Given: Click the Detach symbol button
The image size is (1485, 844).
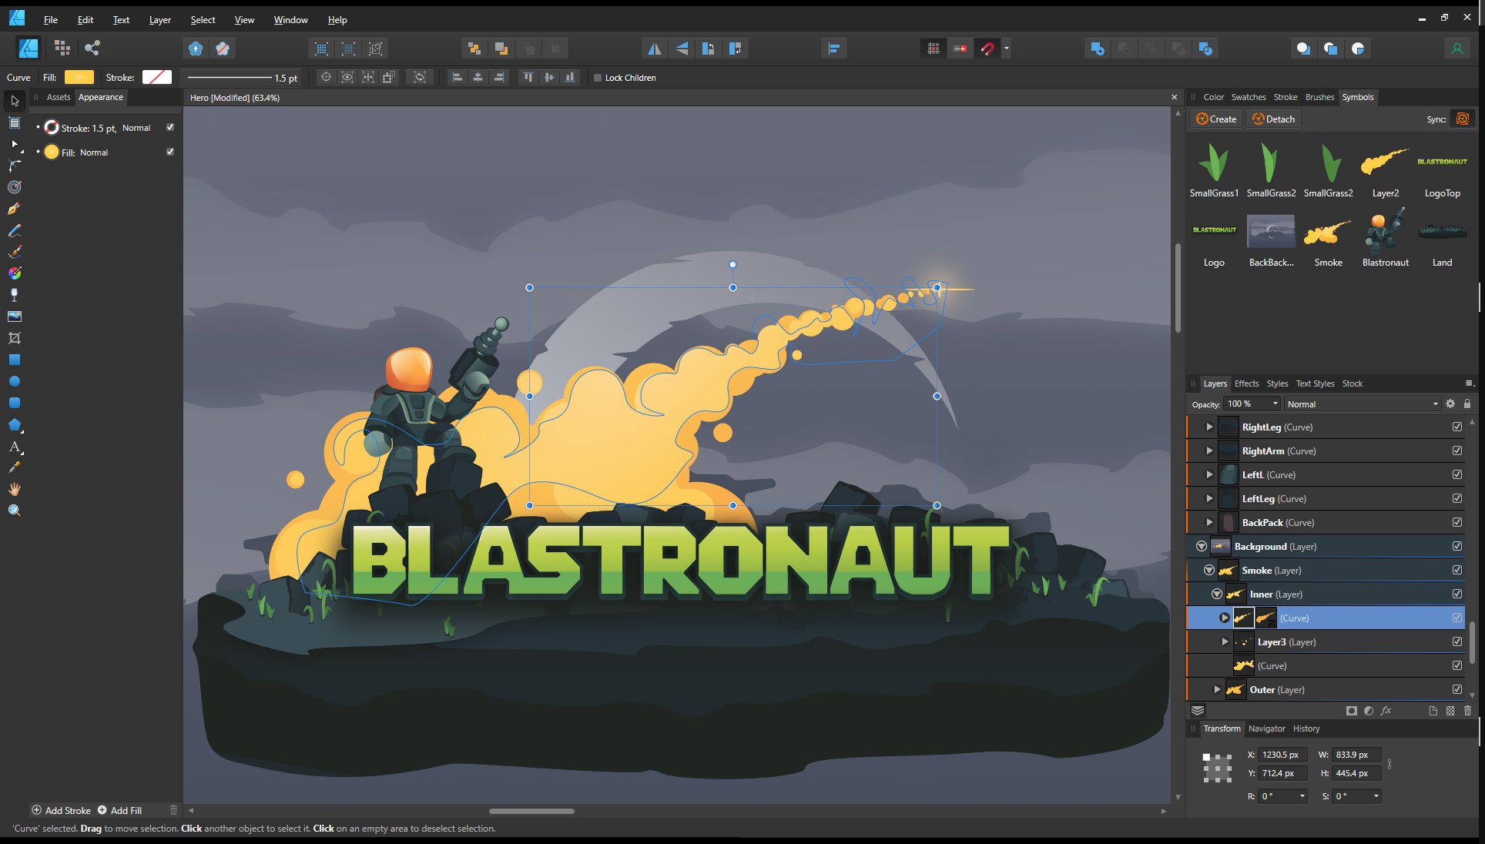Looking at the screenshot, I should tap(1273, 119).
